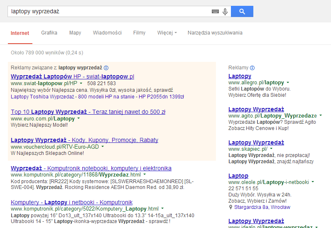The image size is (331, 228).
Task: Expand arrow next to www.agito.pl/Laptopy_Wyprzedaze
Action: 321,115
